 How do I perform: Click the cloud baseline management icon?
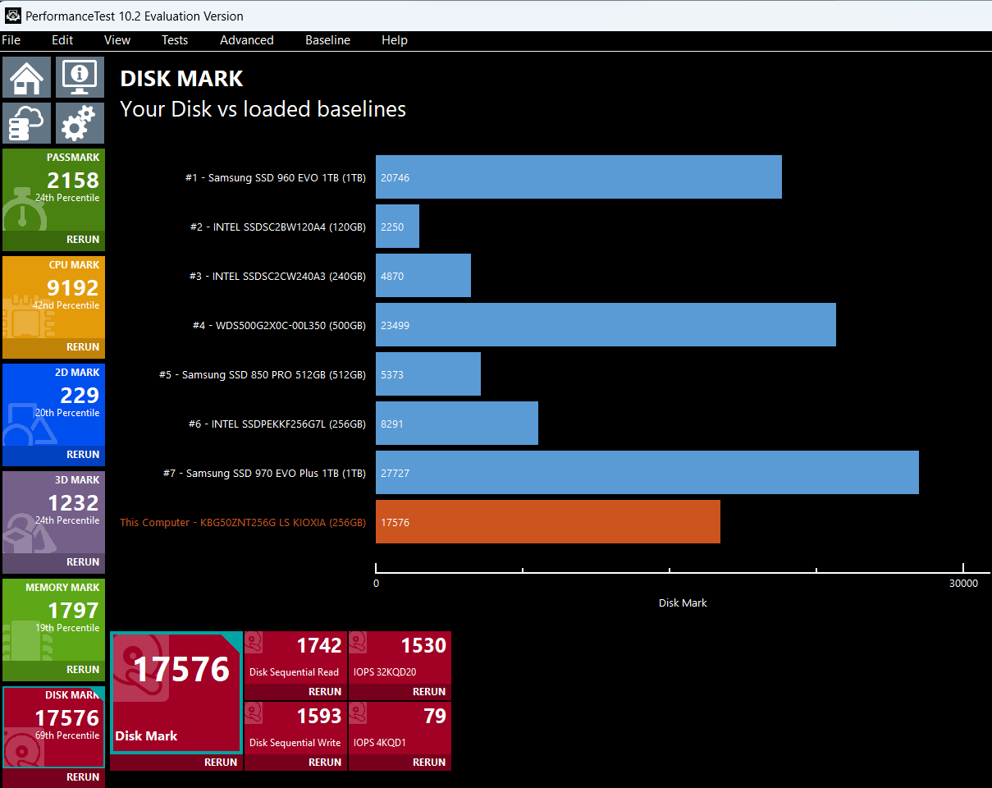tap(26, 124)
